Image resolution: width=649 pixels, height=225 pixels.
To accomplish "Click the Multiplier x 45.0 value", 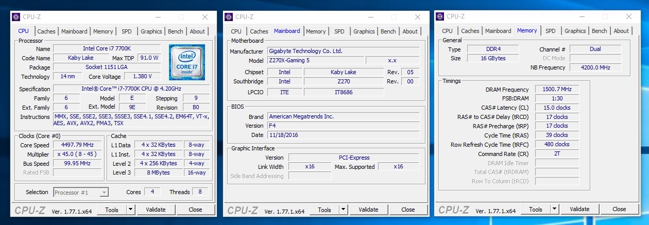I will 77,154.
